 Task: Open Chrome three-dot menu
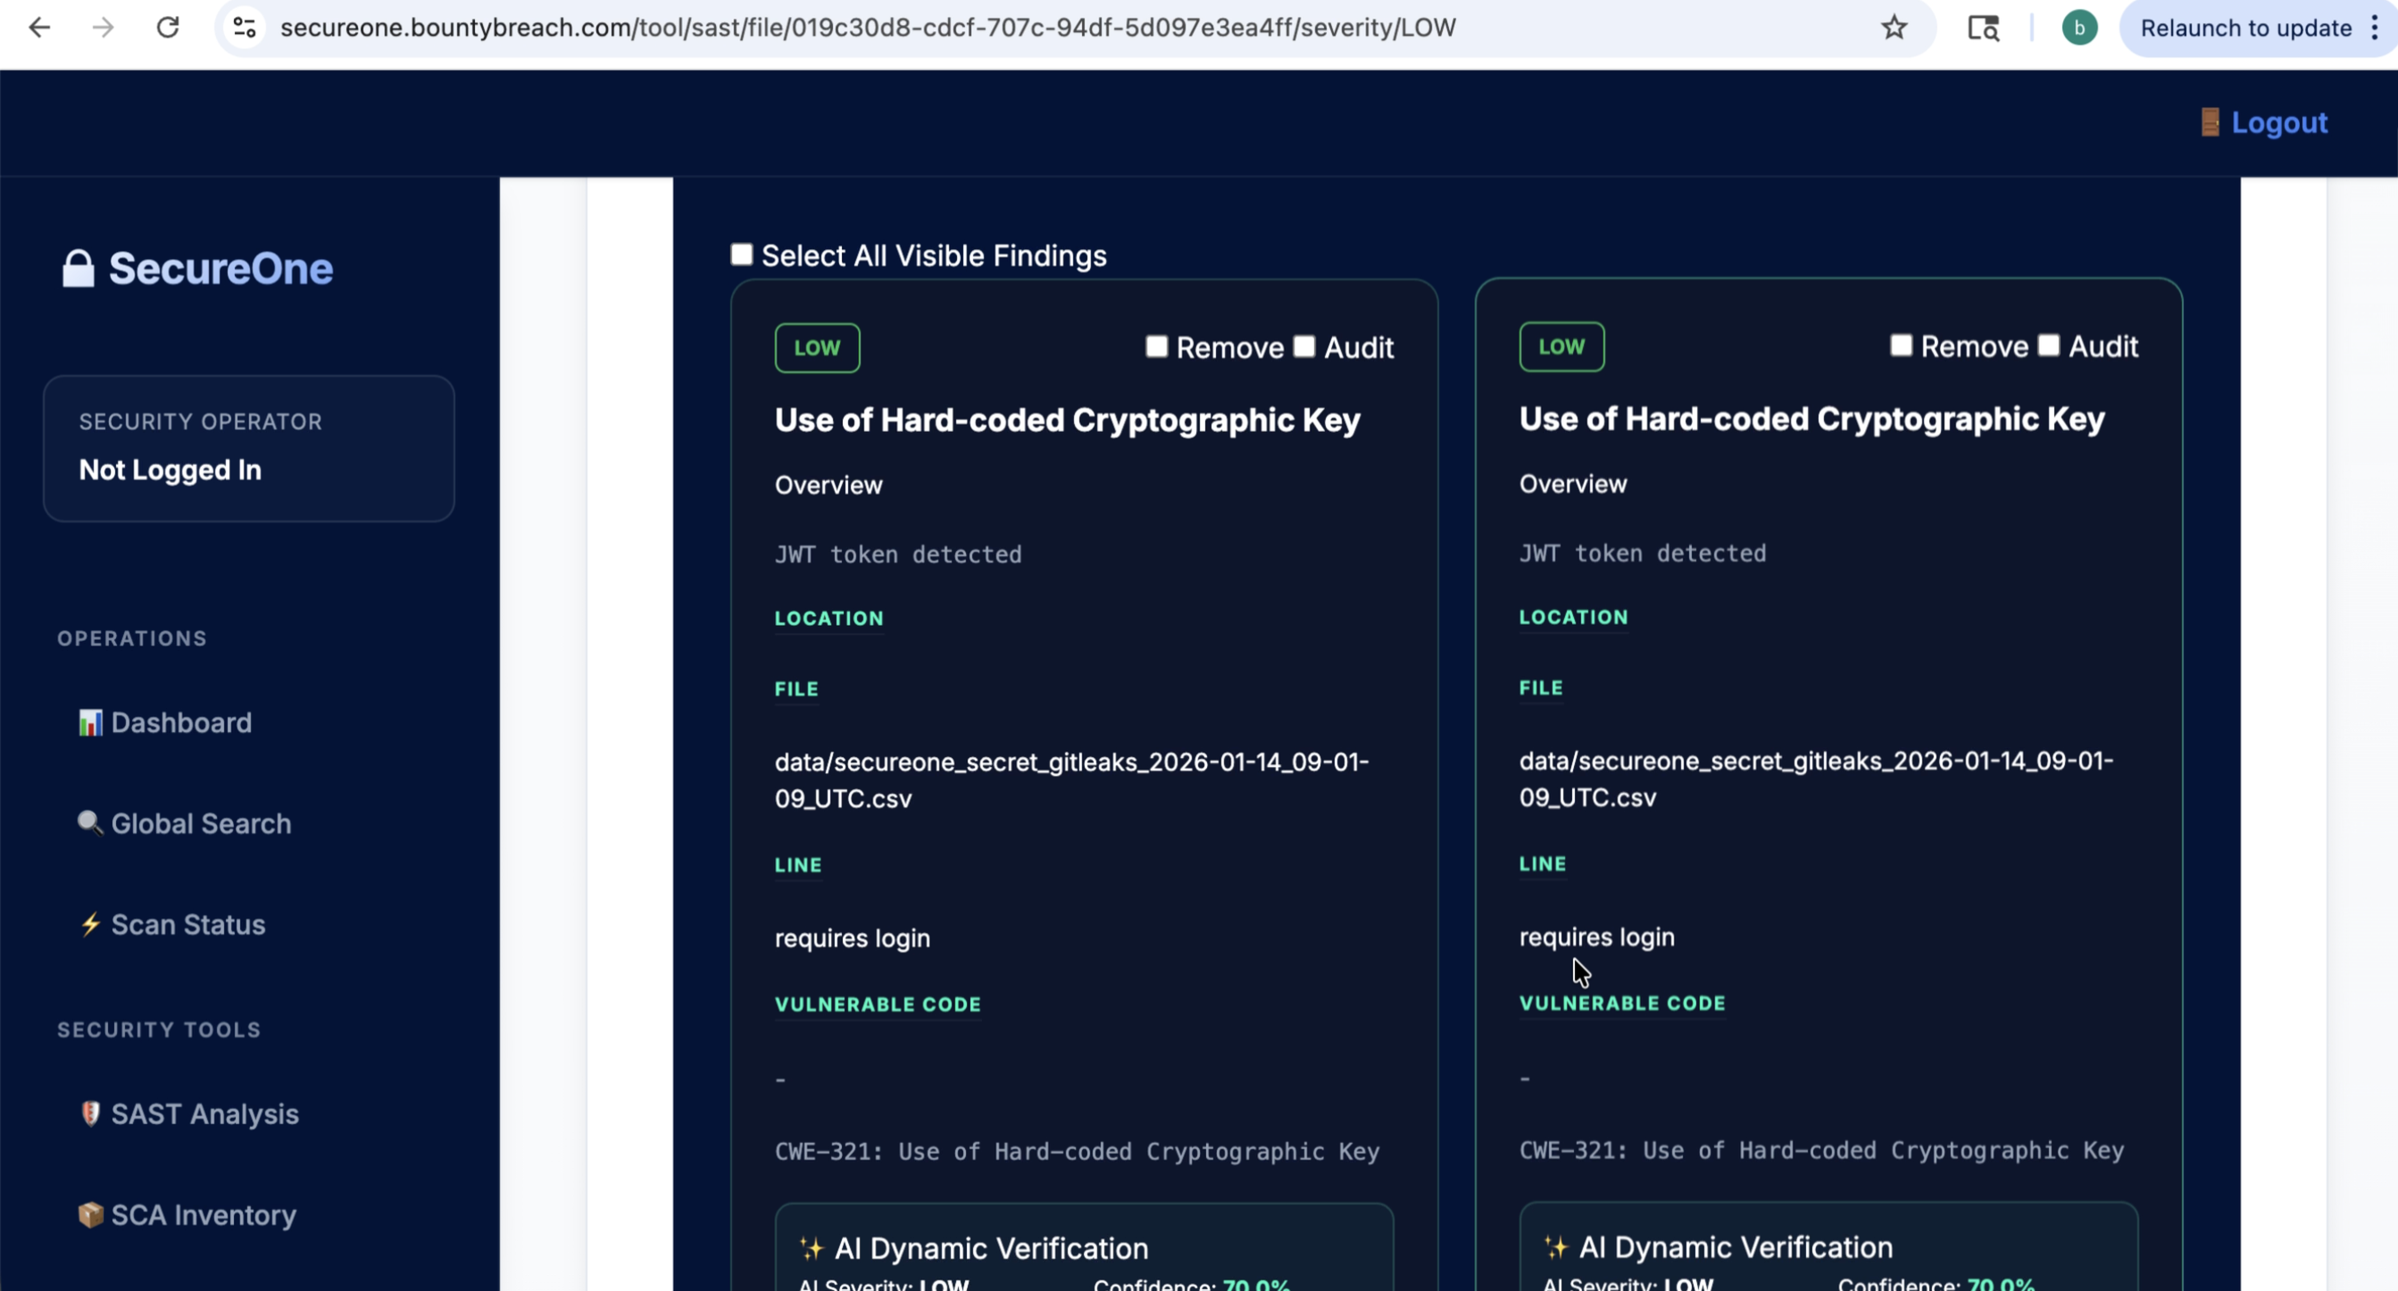tap(2375, 28)
